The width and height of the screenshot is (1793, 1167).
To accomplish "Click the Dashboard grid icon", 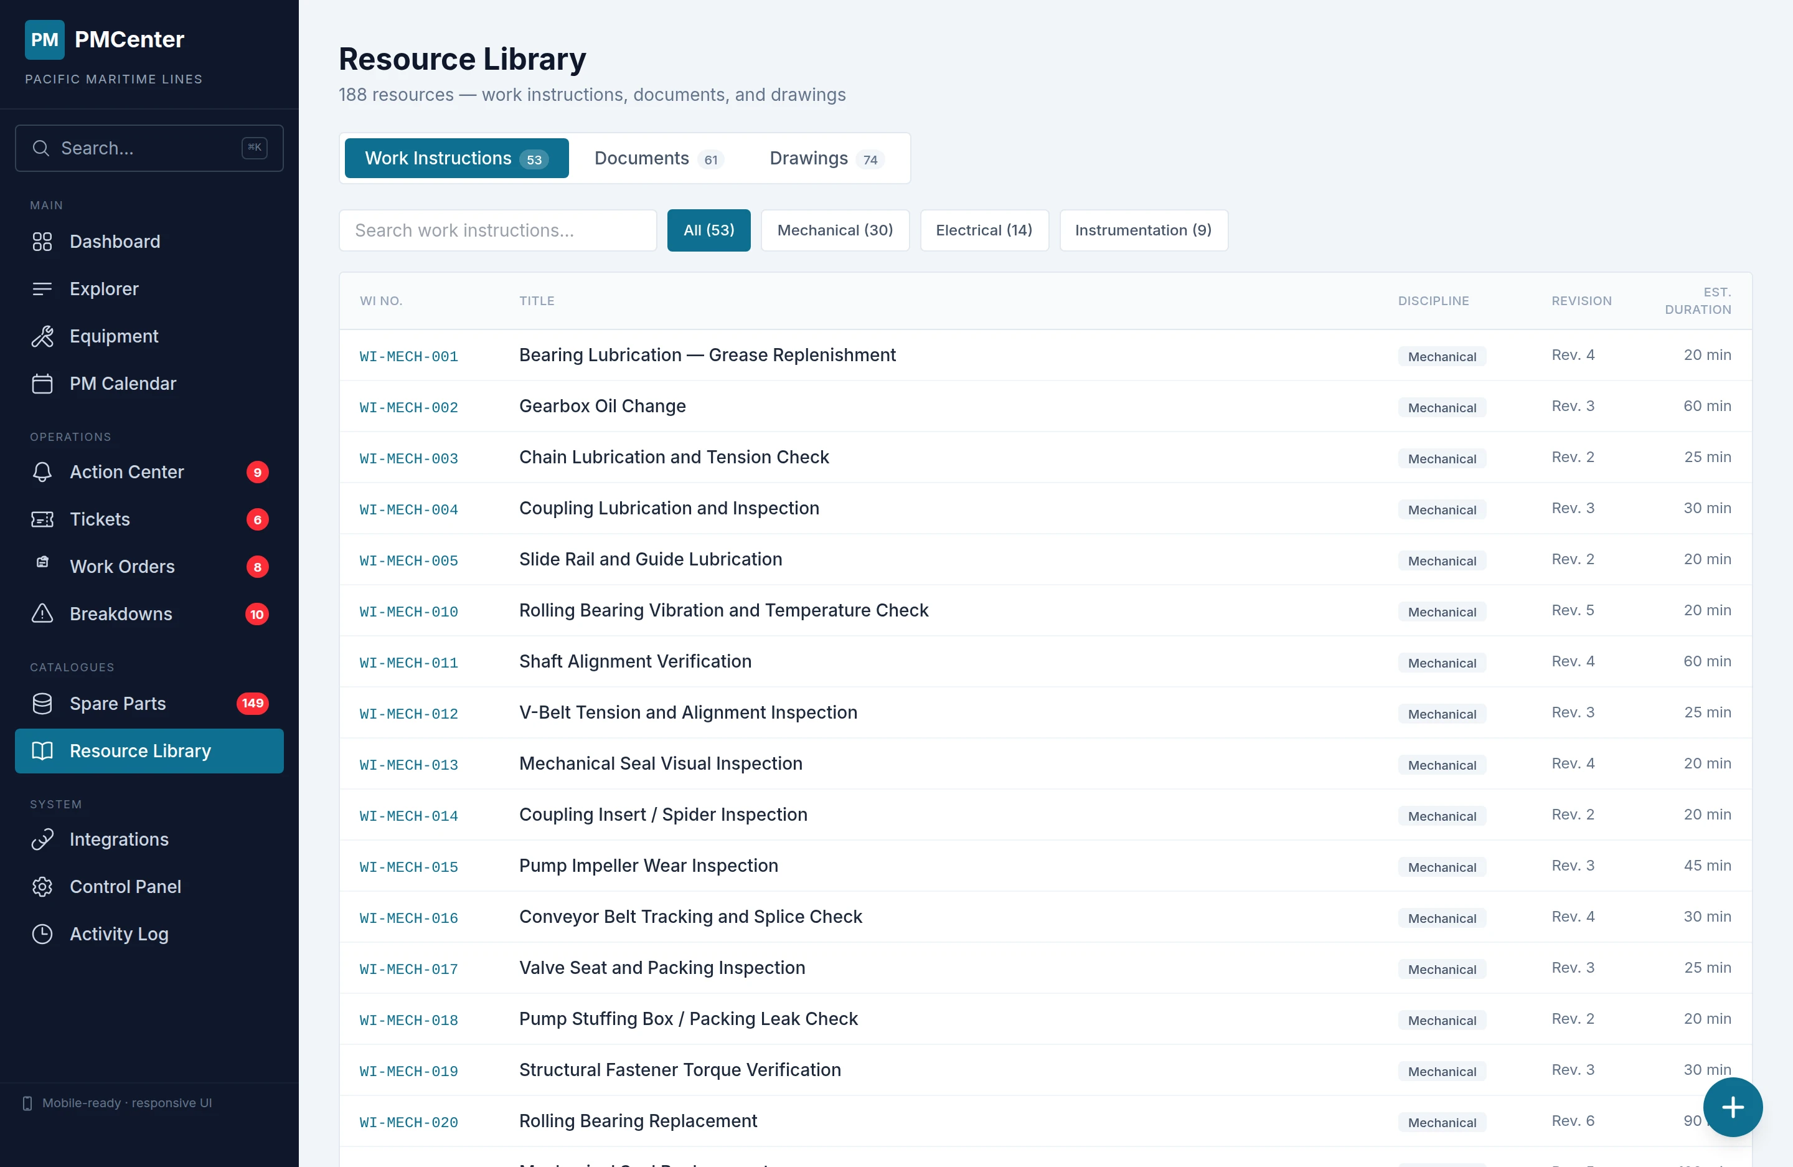I will point(42,242).
